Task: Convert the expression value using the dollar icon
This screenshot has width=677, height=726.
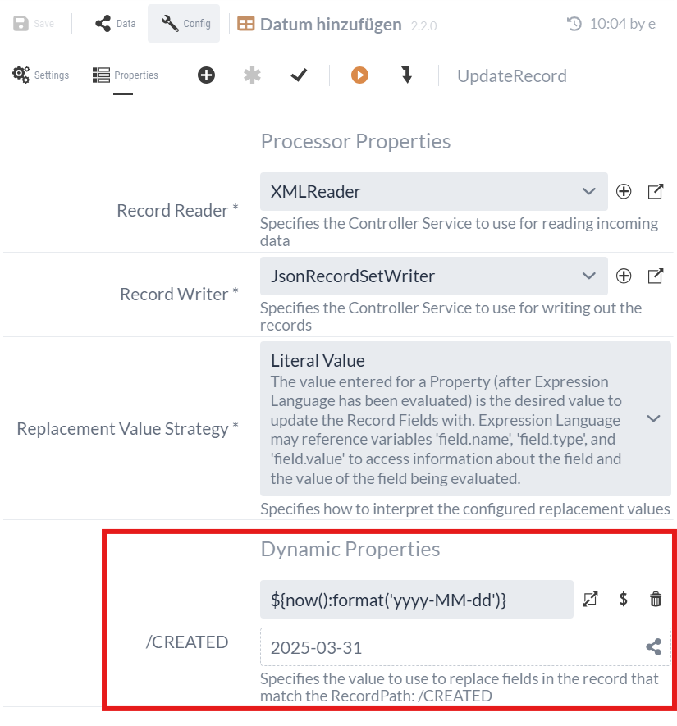Action: [623, 600]
